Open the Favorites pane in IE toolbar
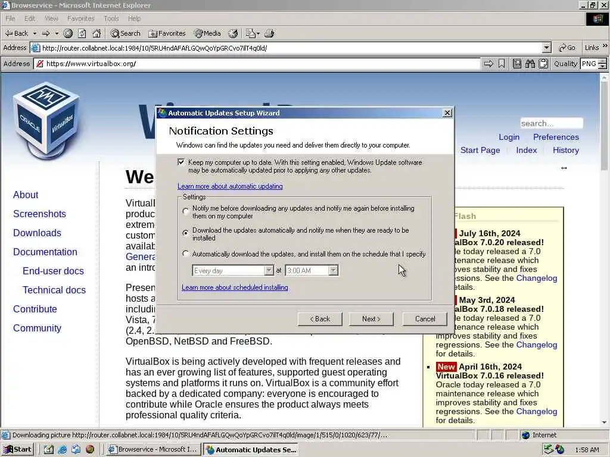This screenshot has width=610, height=457. click(167, 33)
